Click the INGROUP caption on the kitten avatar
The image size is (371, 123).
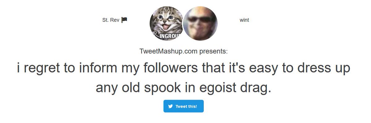[x=169, y=37]
